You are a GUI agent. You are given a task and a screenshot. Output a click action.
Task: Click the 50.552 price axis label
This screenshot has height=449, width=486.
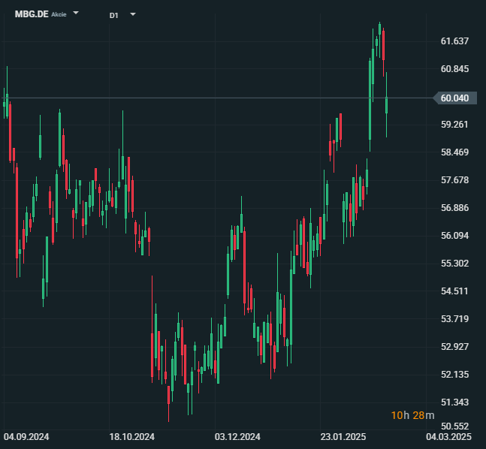(x=454, y=426)
